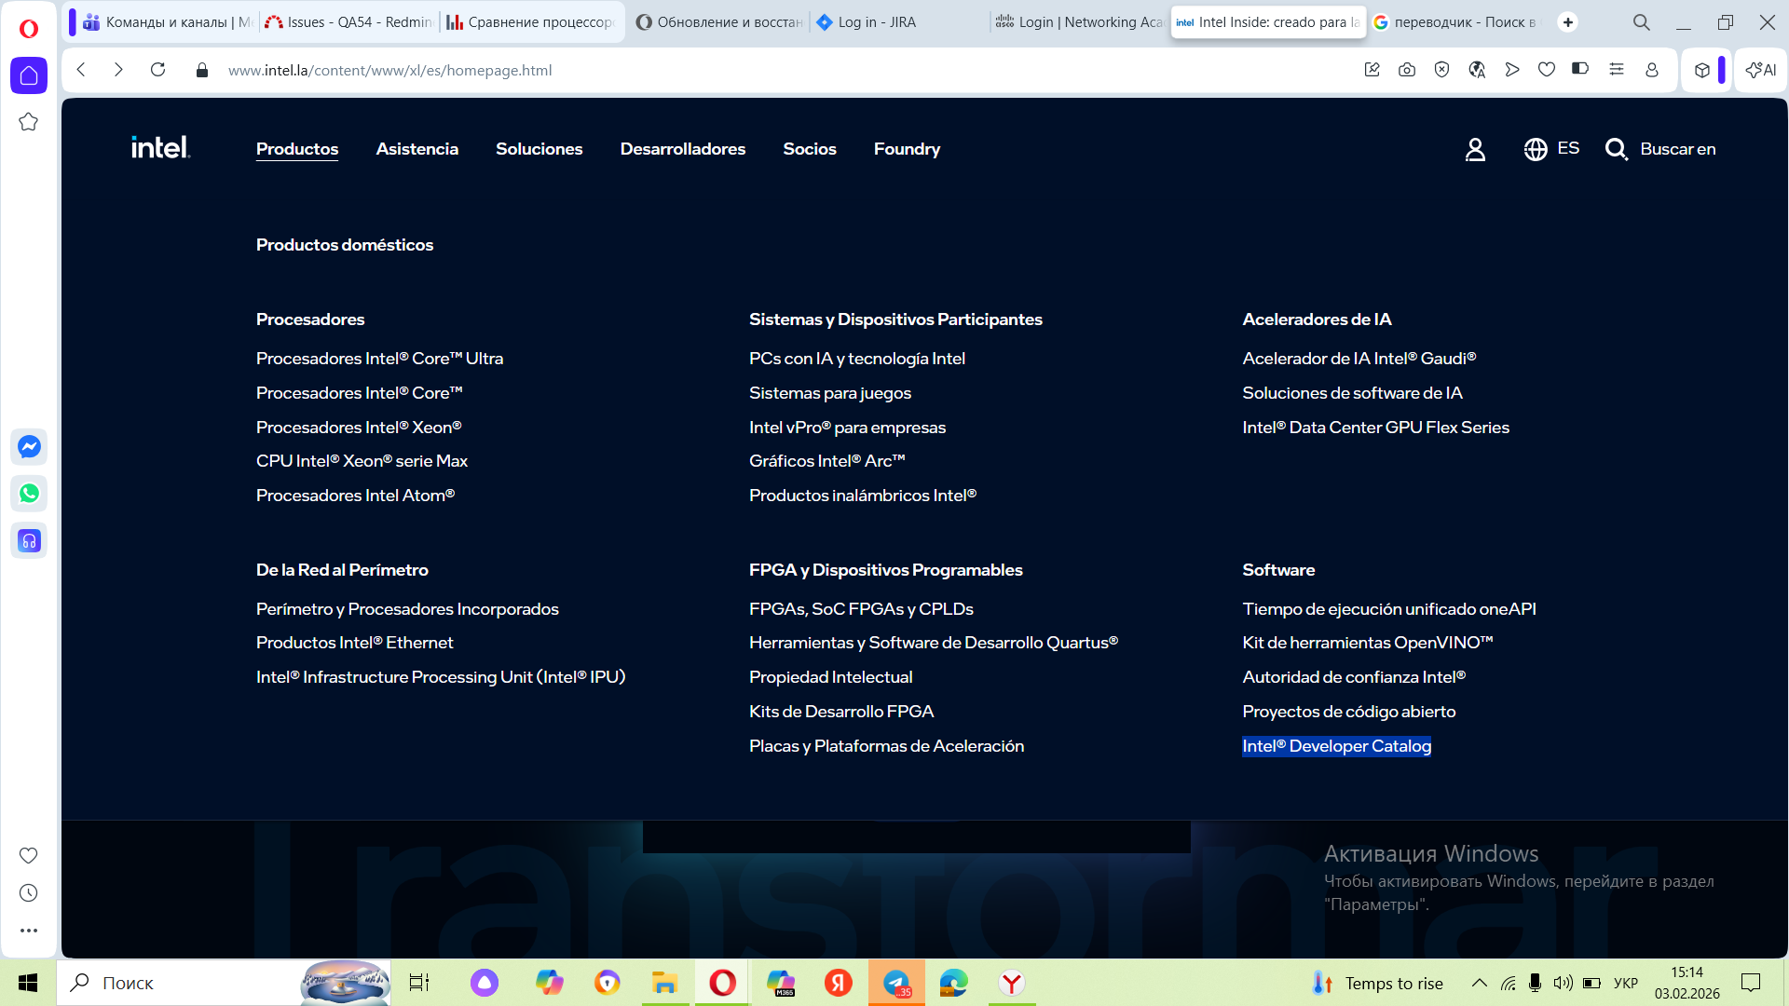Open Opera Aria AI button
This screenshot has width=1789, height=1006.
click(x=1761, y=70)
